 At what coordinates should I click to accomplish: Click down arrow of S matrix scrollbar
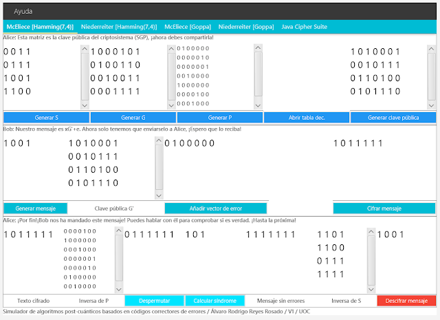pos(85,105)
